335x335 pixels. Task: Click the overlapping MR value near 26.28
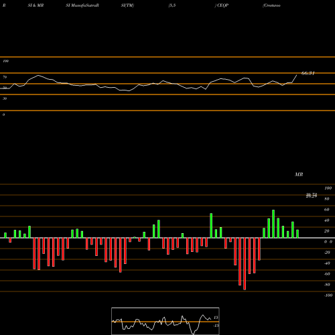click(x=312, y=196)
